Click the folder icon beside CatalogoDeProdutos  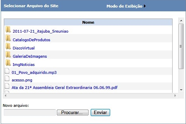8,38
